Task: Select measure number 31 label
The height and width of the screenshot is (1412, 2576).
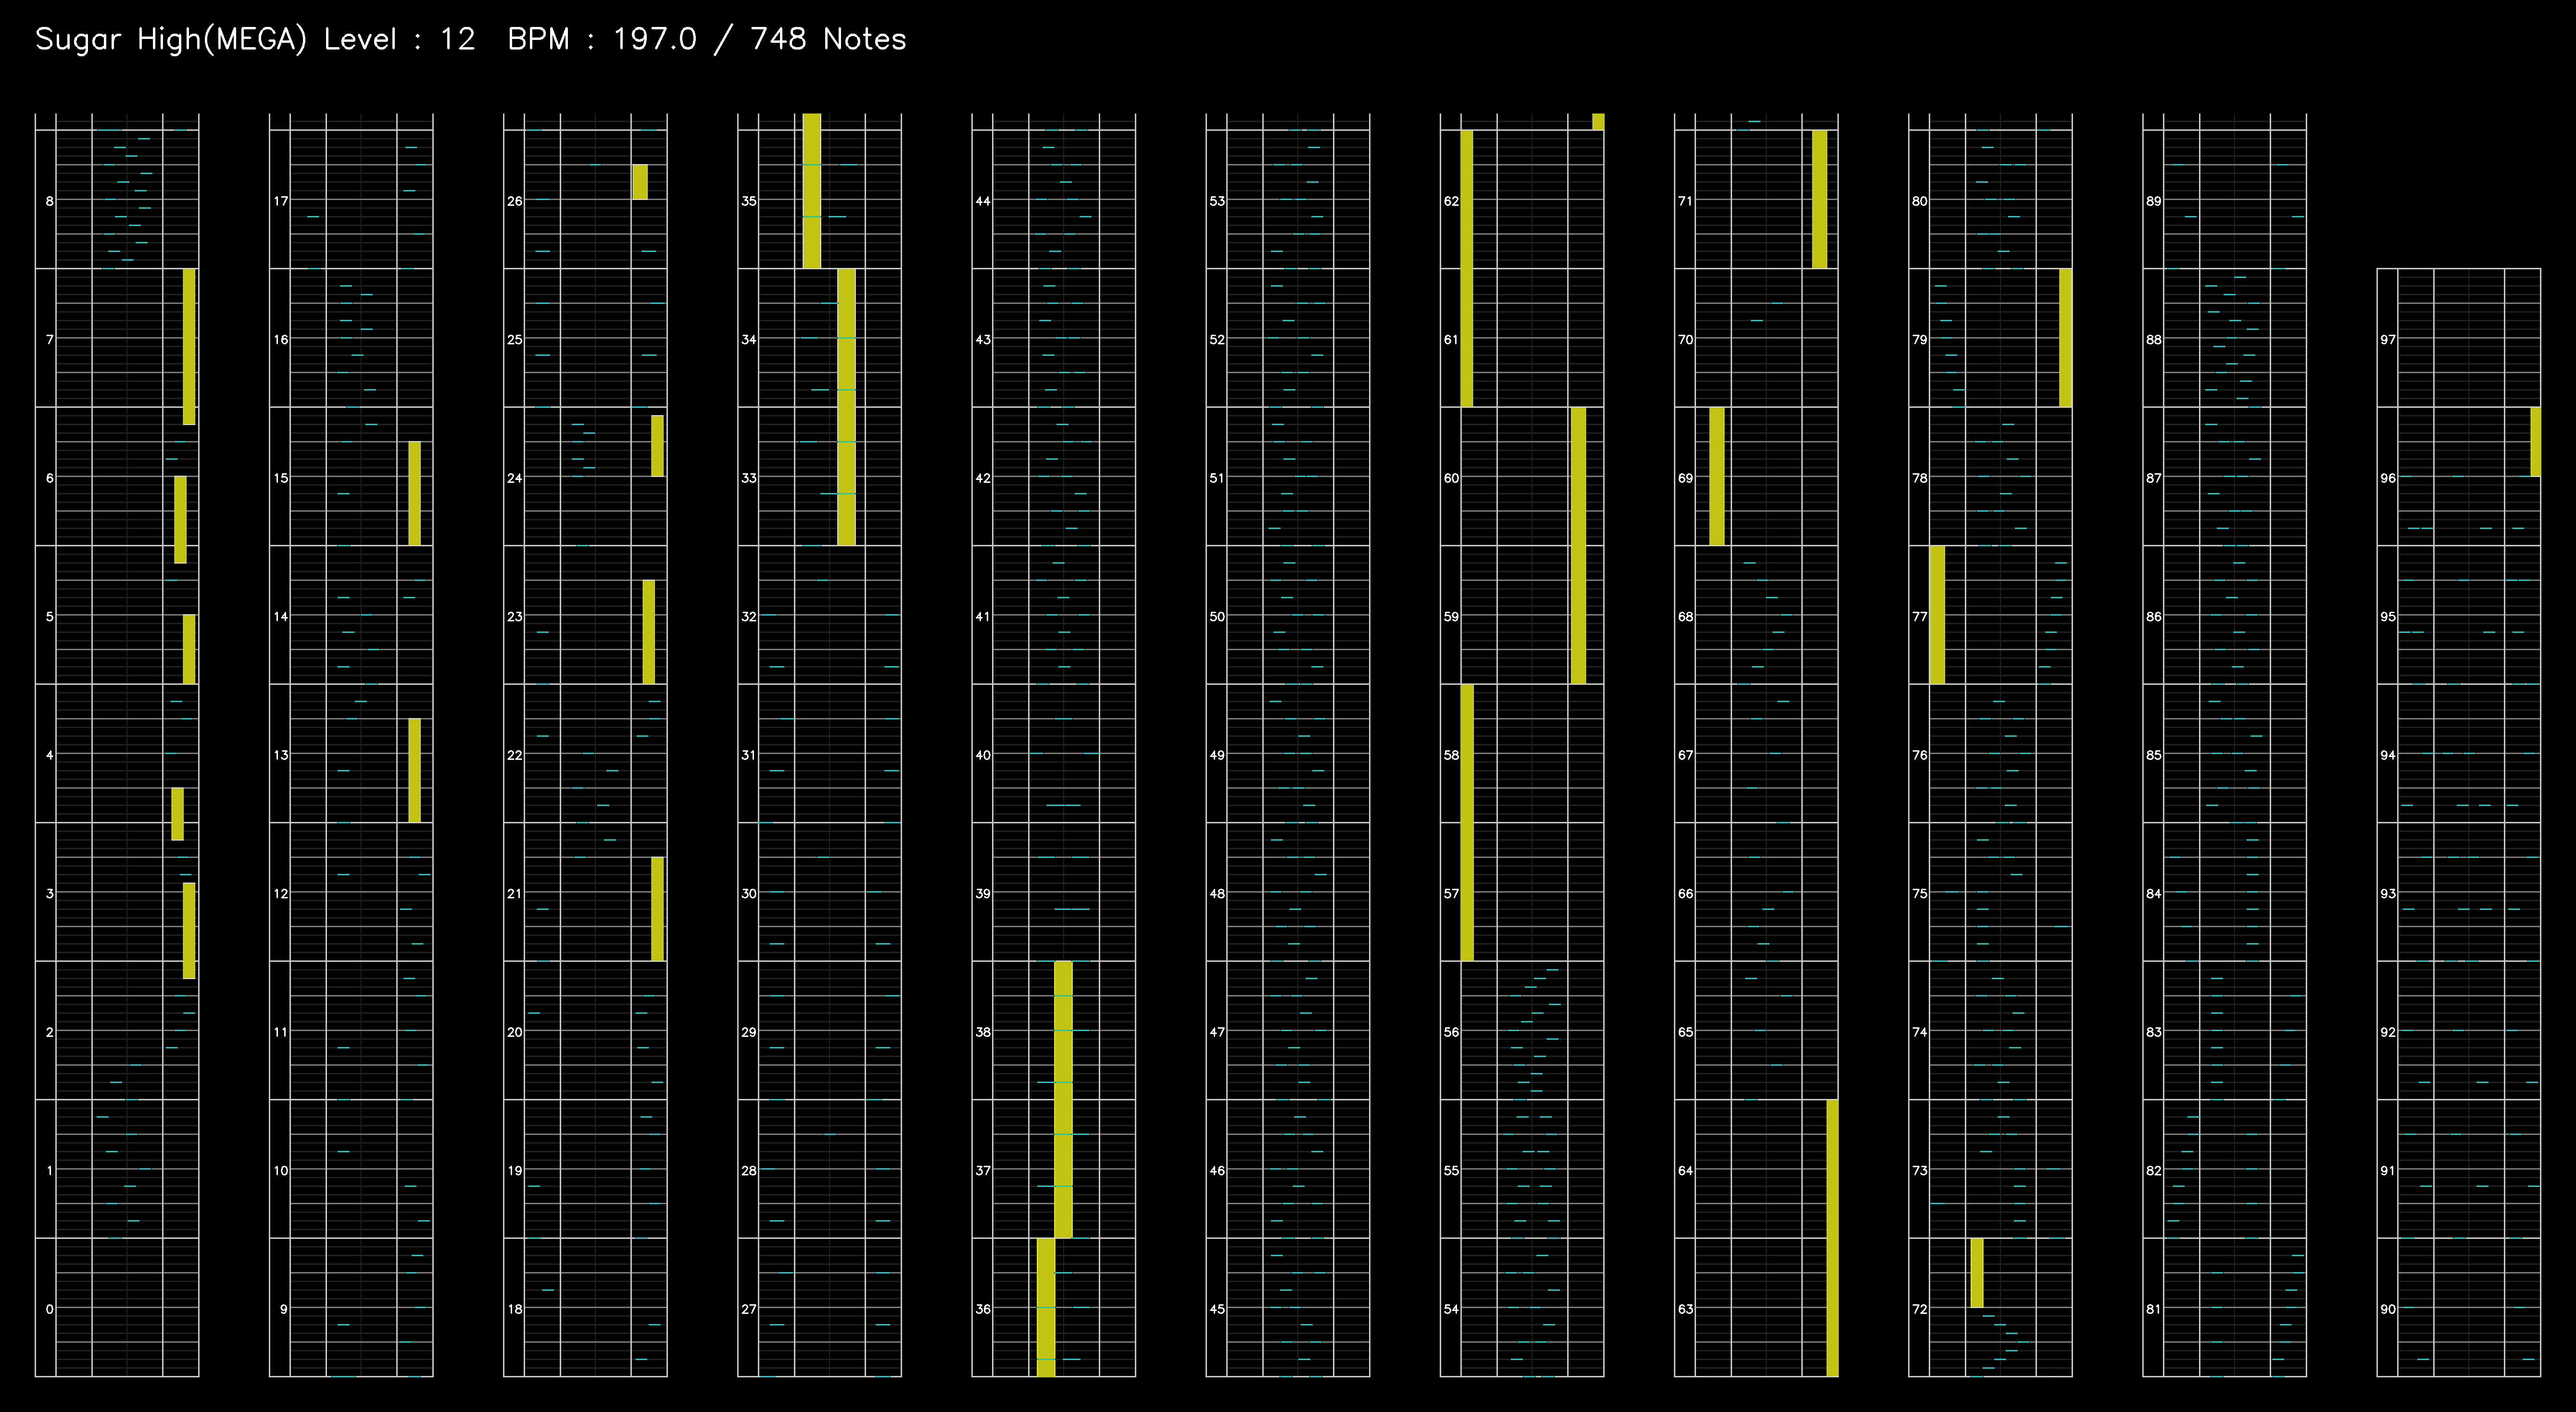Action: click(x=749, y=755)
